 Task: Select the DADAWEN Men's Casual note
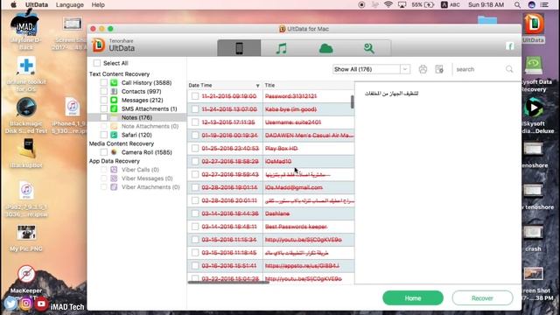[x=270, y=136]
